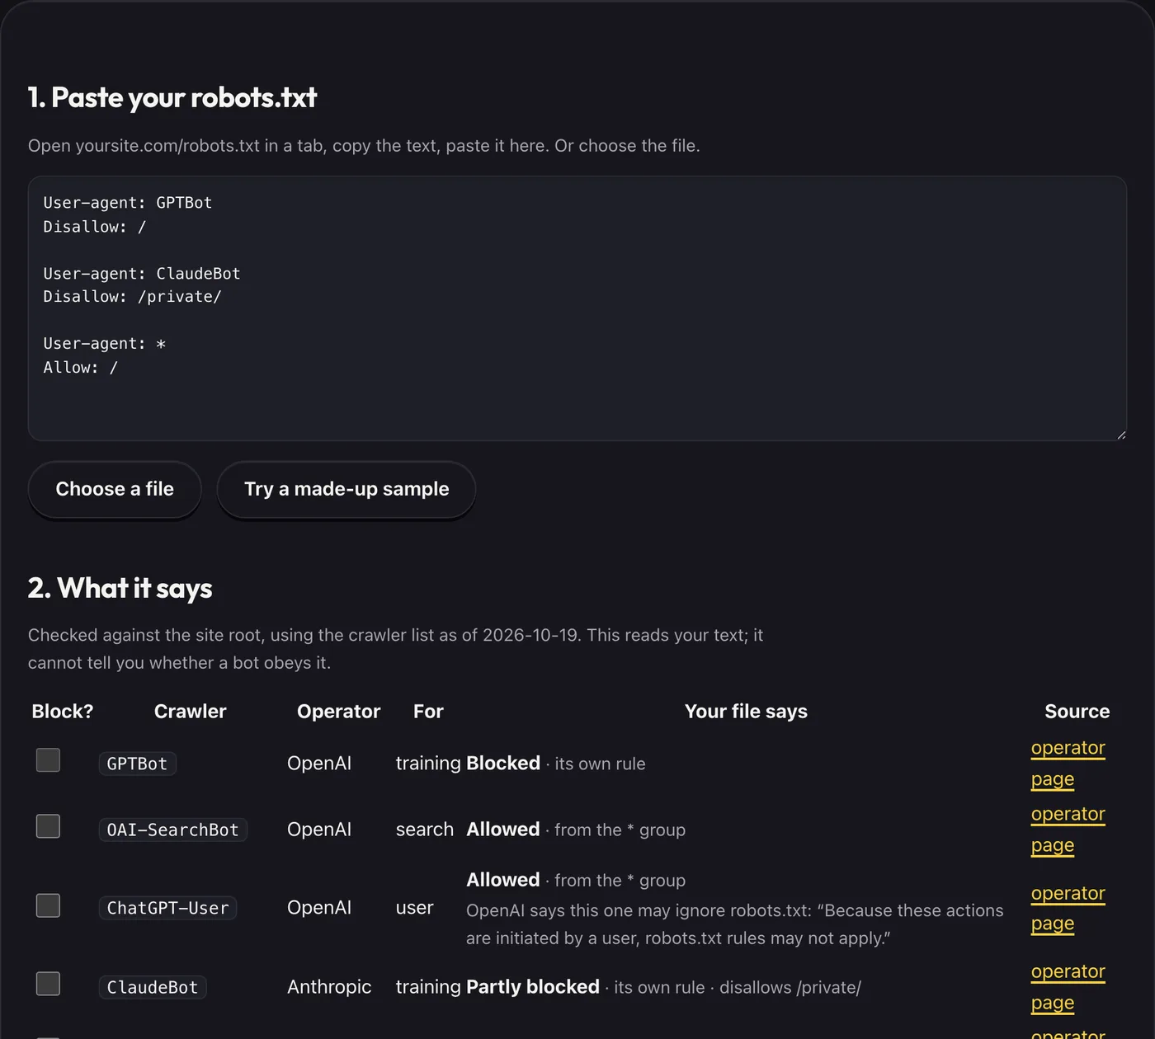Click the ClaudeBot crawler name

[x=153, y=987]
